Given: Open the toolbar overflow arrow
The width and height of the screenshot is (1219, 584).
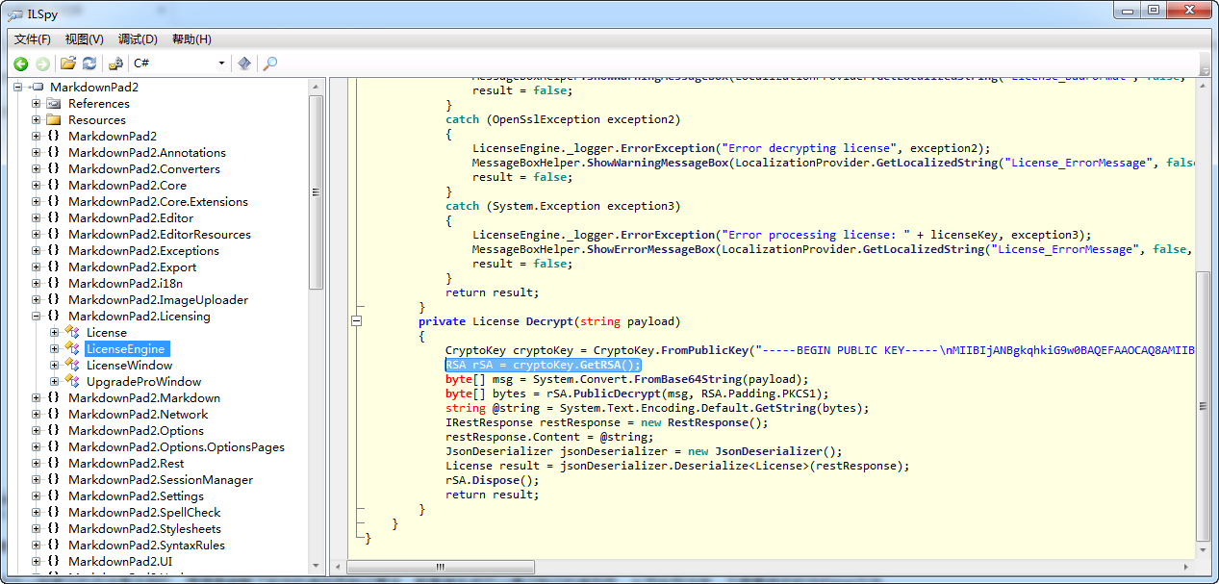Looking at the screenshot, I should pyautogui.click(x=1205, y=69).
